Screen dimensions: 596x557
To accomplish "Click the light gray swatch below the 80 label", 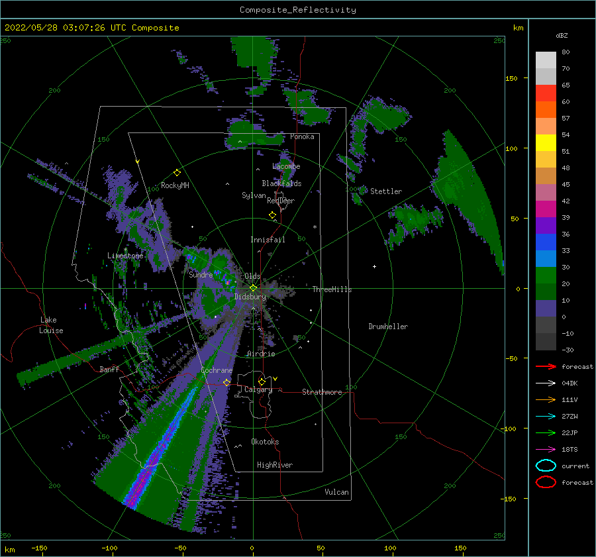I will click(546, 60).
